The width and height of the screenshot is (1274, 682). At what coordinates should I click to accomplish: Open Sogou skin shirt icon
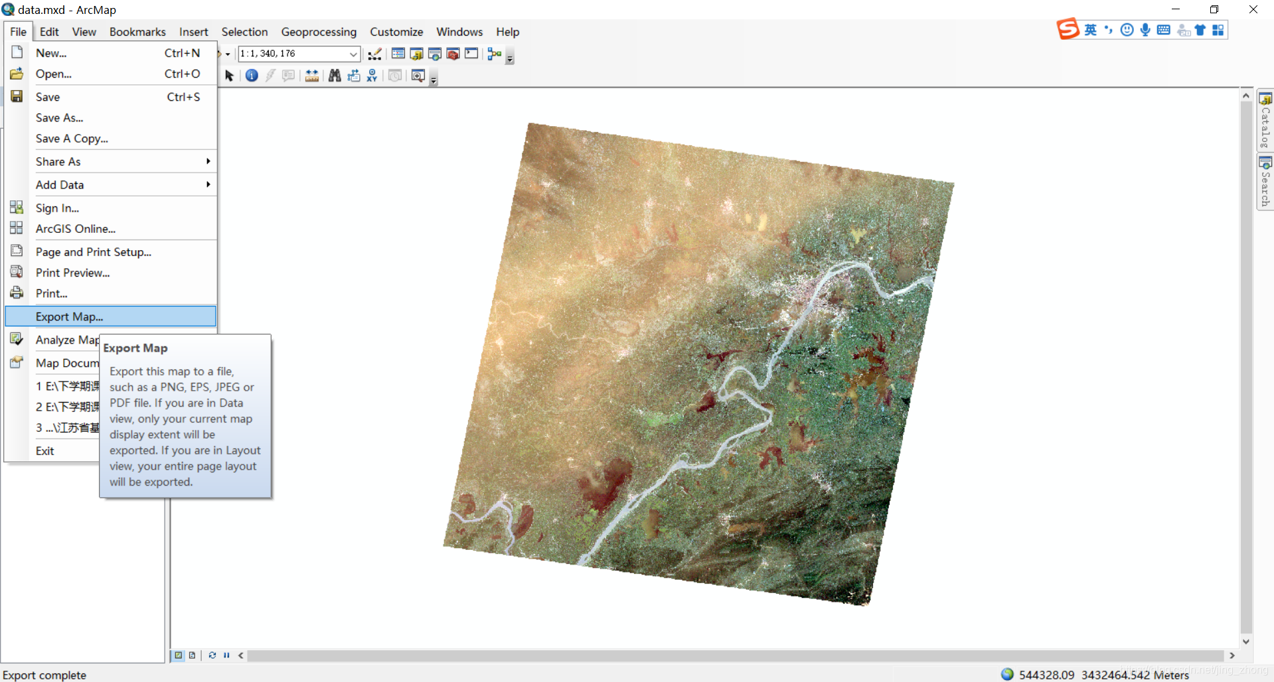(1200, 30)
